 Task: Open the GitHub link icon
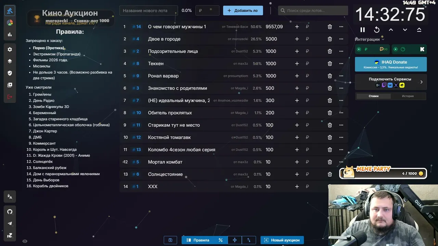(10, 211)
